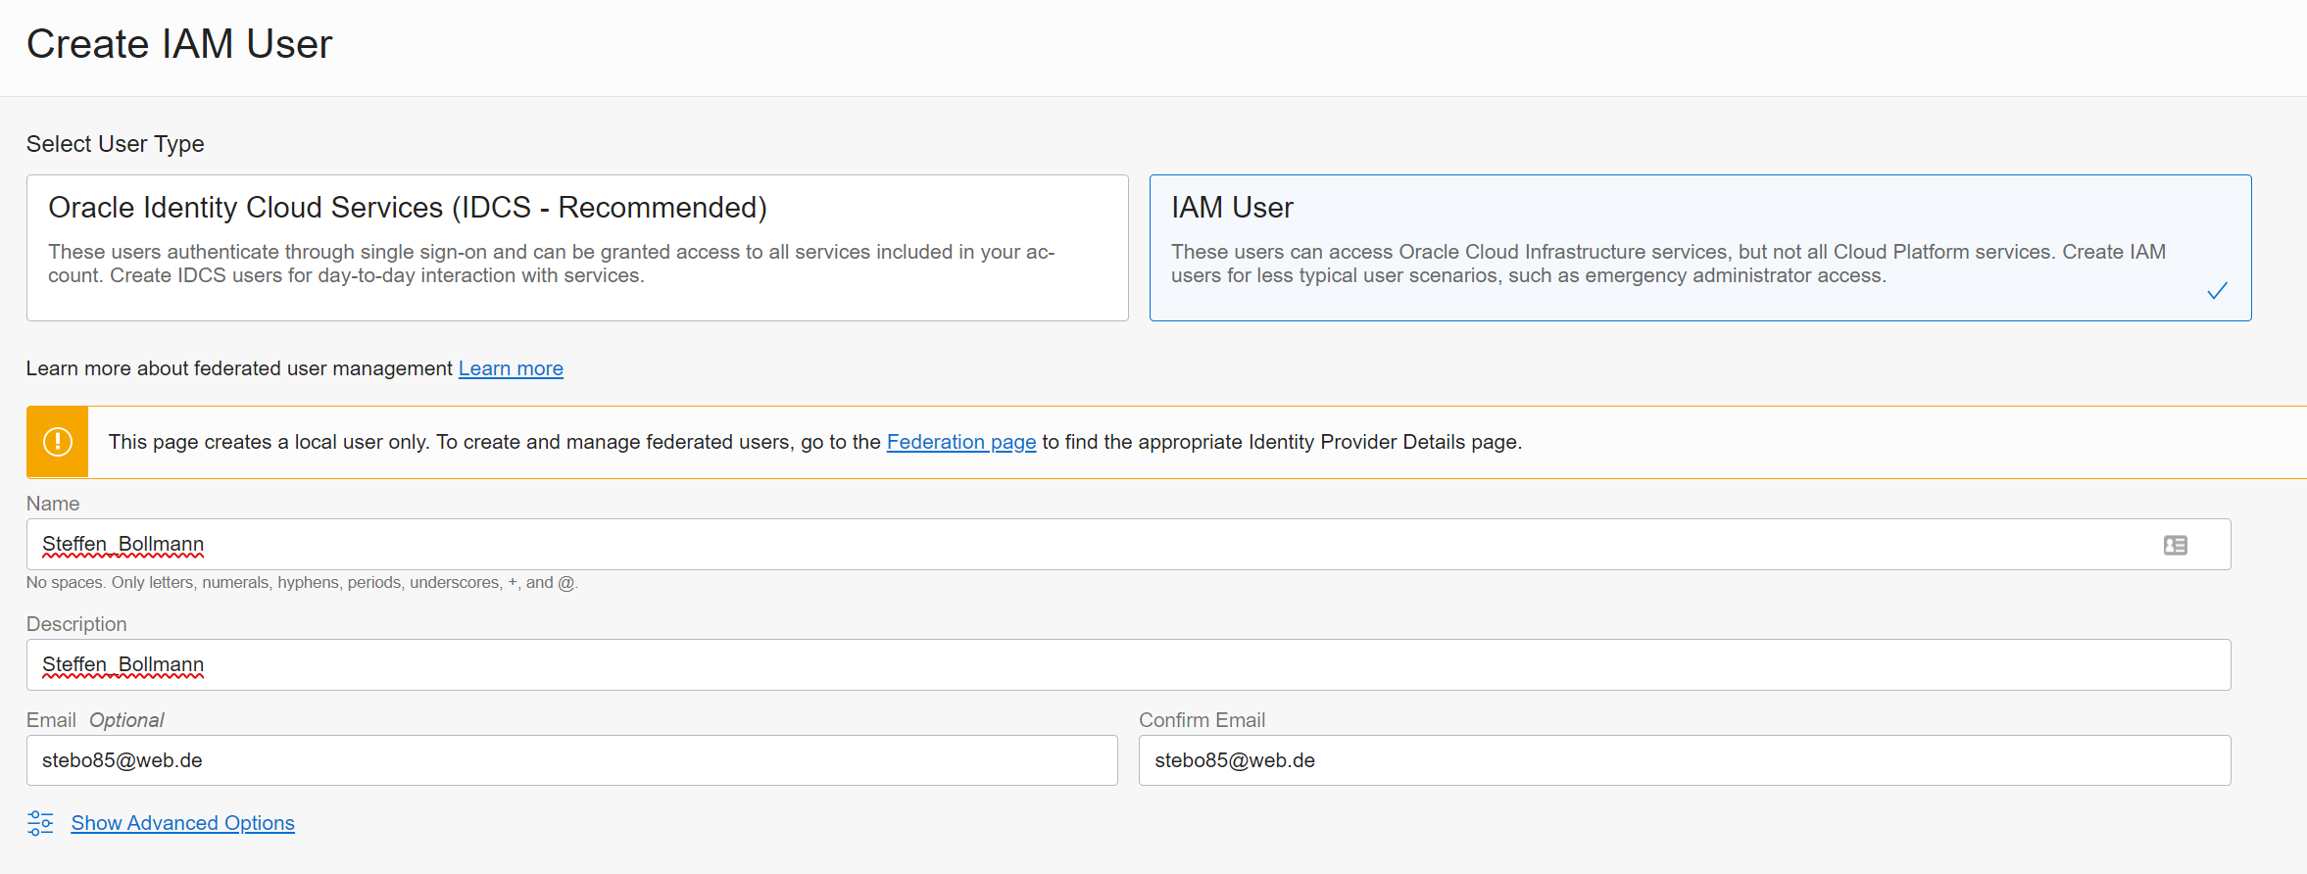Click the Description field label

(76, 624)
